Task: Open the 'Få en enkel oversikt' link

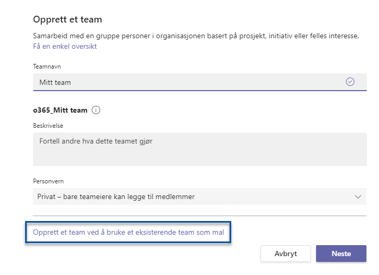Action: coord(65,46)
